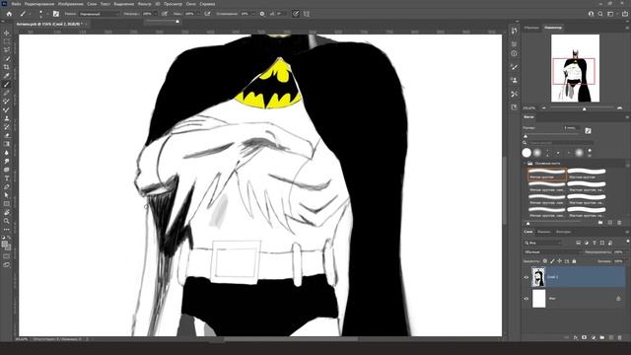The width and height of the screenshot is (631, 355).
Task: Click zoom out button in Navigator
Action: tap(544, 108)
